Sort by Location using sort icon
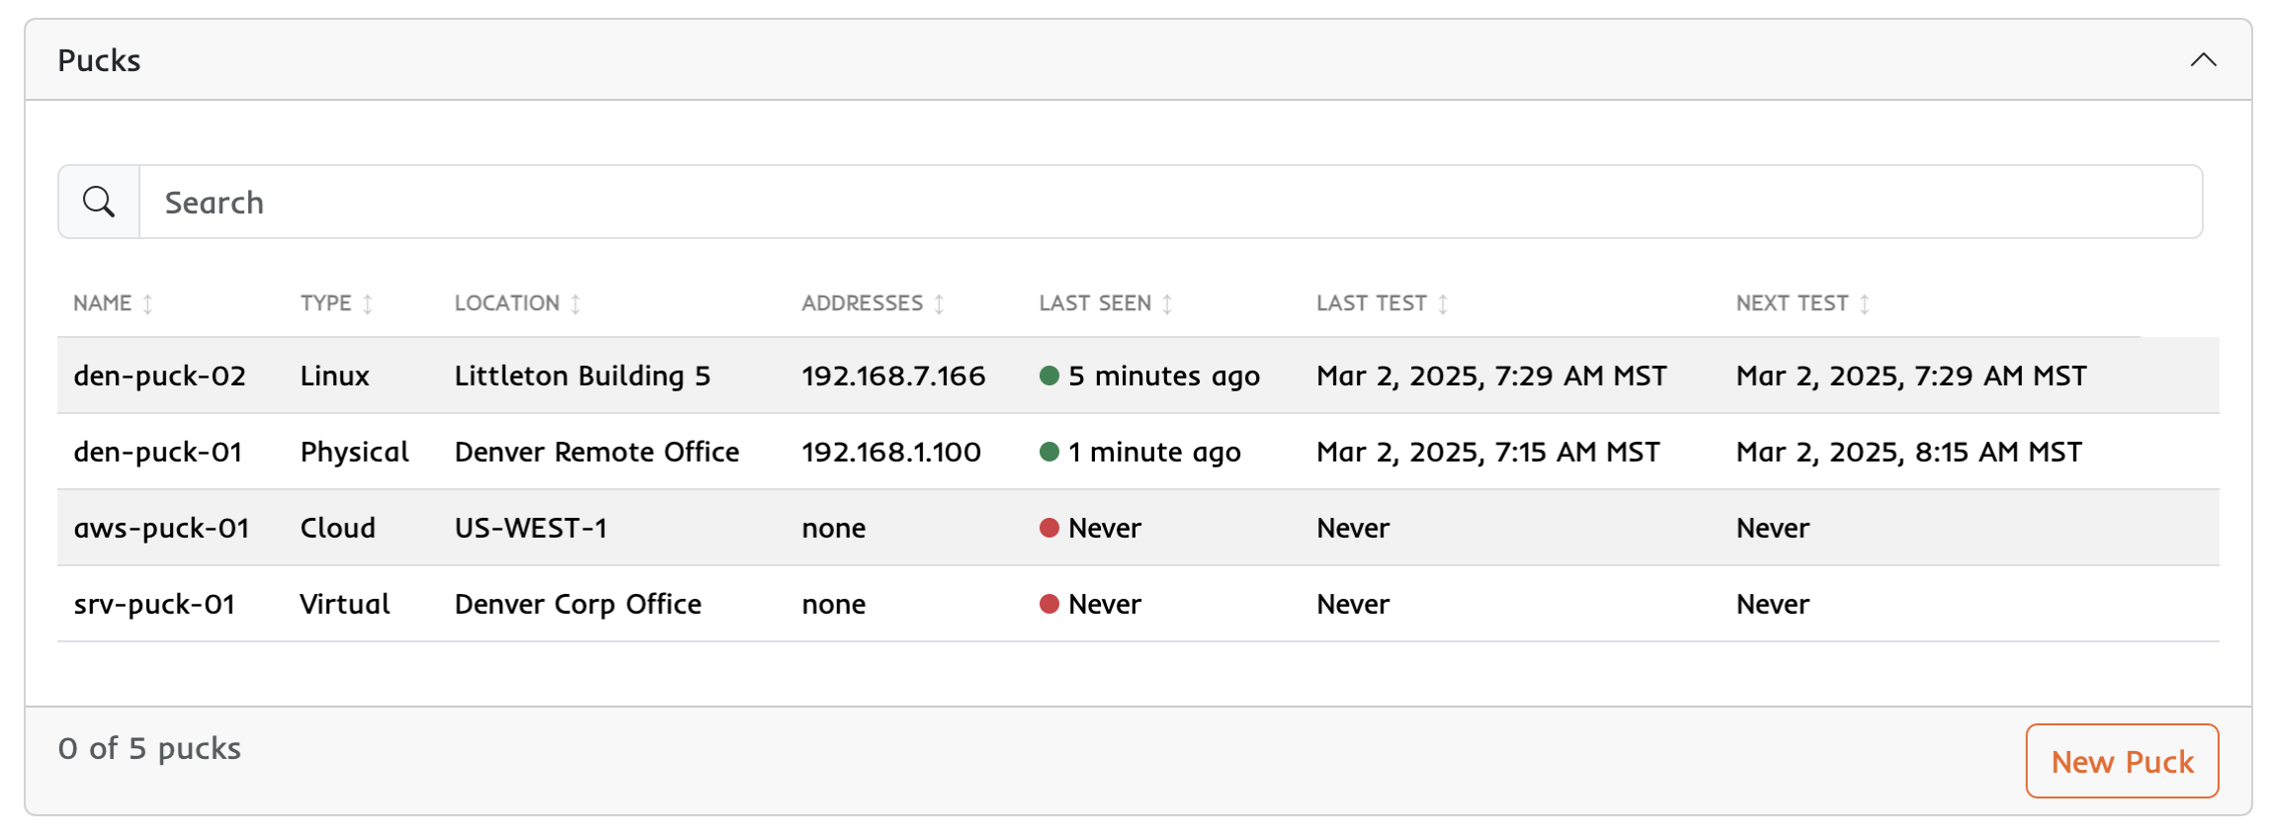Image resolution: width=2273 pixels, height=838 pixels. tap(575, 304)
